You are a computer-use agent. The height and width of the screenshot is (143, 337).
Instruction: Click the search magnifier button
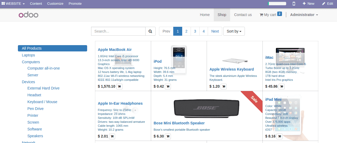point(150,31)
